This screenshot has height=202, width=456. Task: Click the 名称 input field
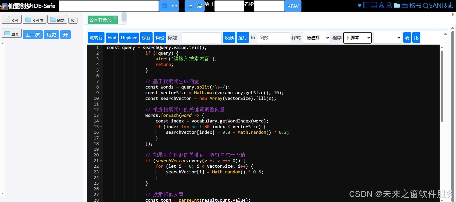point(269,6)
